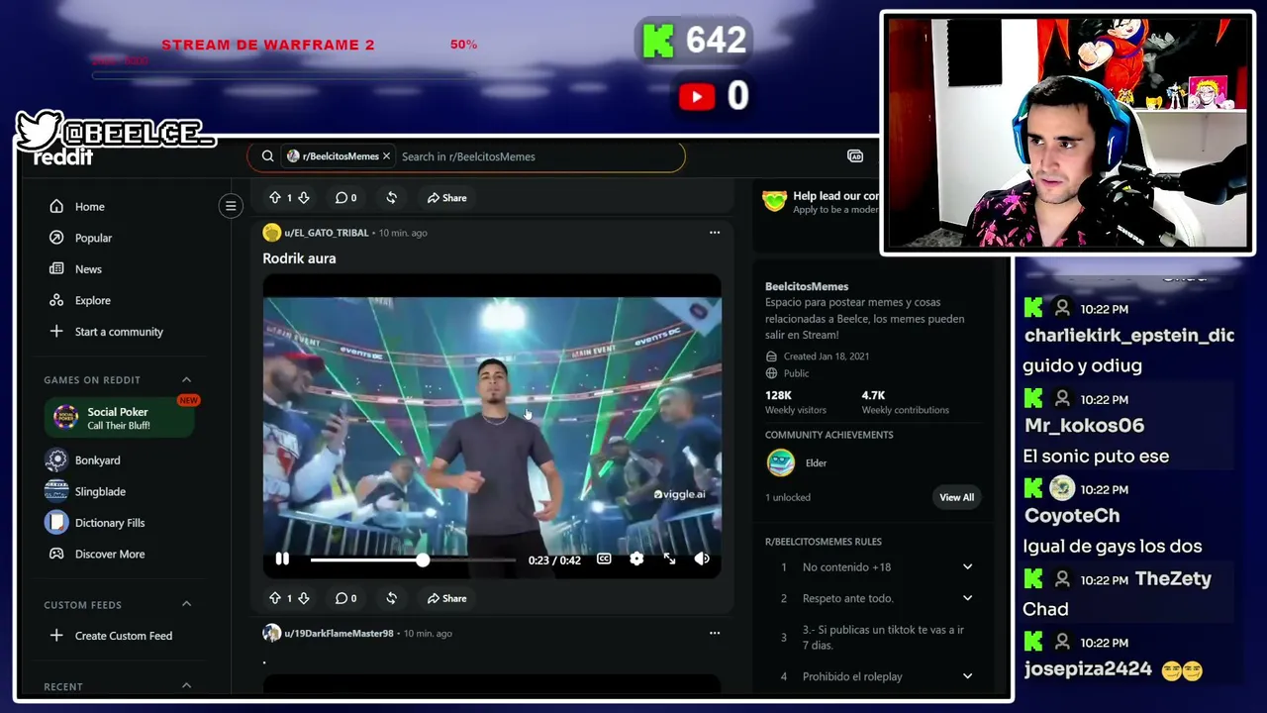
Task: Click the Twitter bird icon by @BEELCE_
Action: pos(40,130)
